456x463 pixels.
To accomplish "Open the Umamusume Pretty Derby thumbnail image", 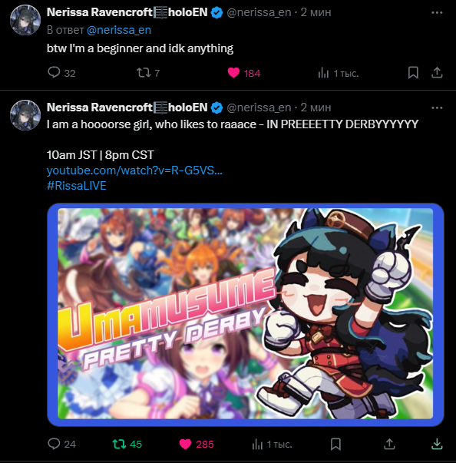I will coord(246,314).
